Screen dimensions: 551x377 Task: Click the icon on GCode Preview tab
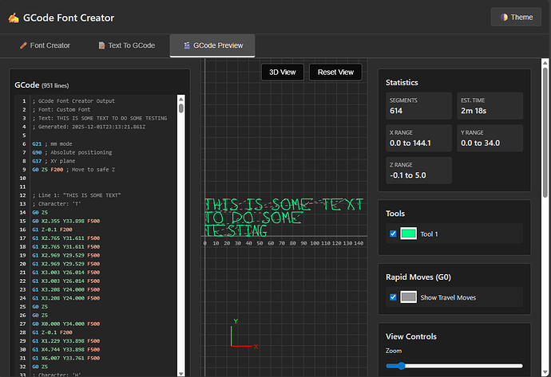tap(186, 45)
